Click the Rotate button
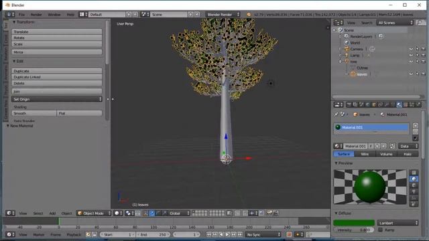 57,37
